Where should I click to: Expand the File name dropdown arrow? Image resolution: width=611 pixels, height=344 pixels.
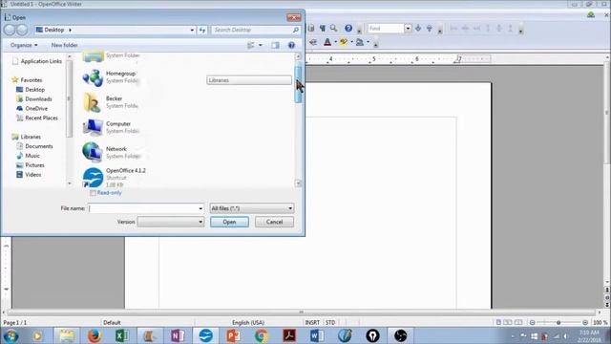tap(200, 208)
